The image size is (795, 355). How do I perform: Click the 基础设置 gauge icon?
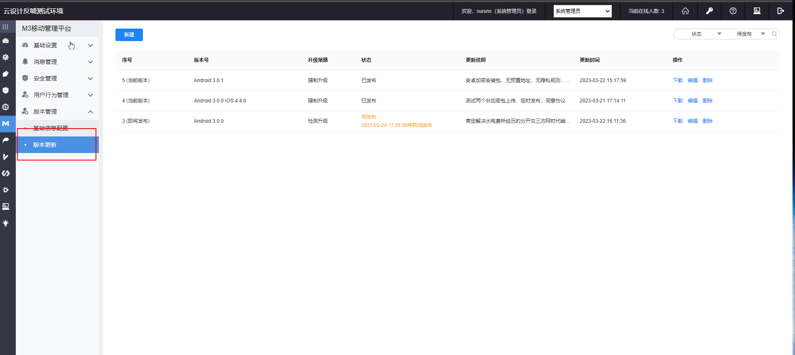click(25, 45)
